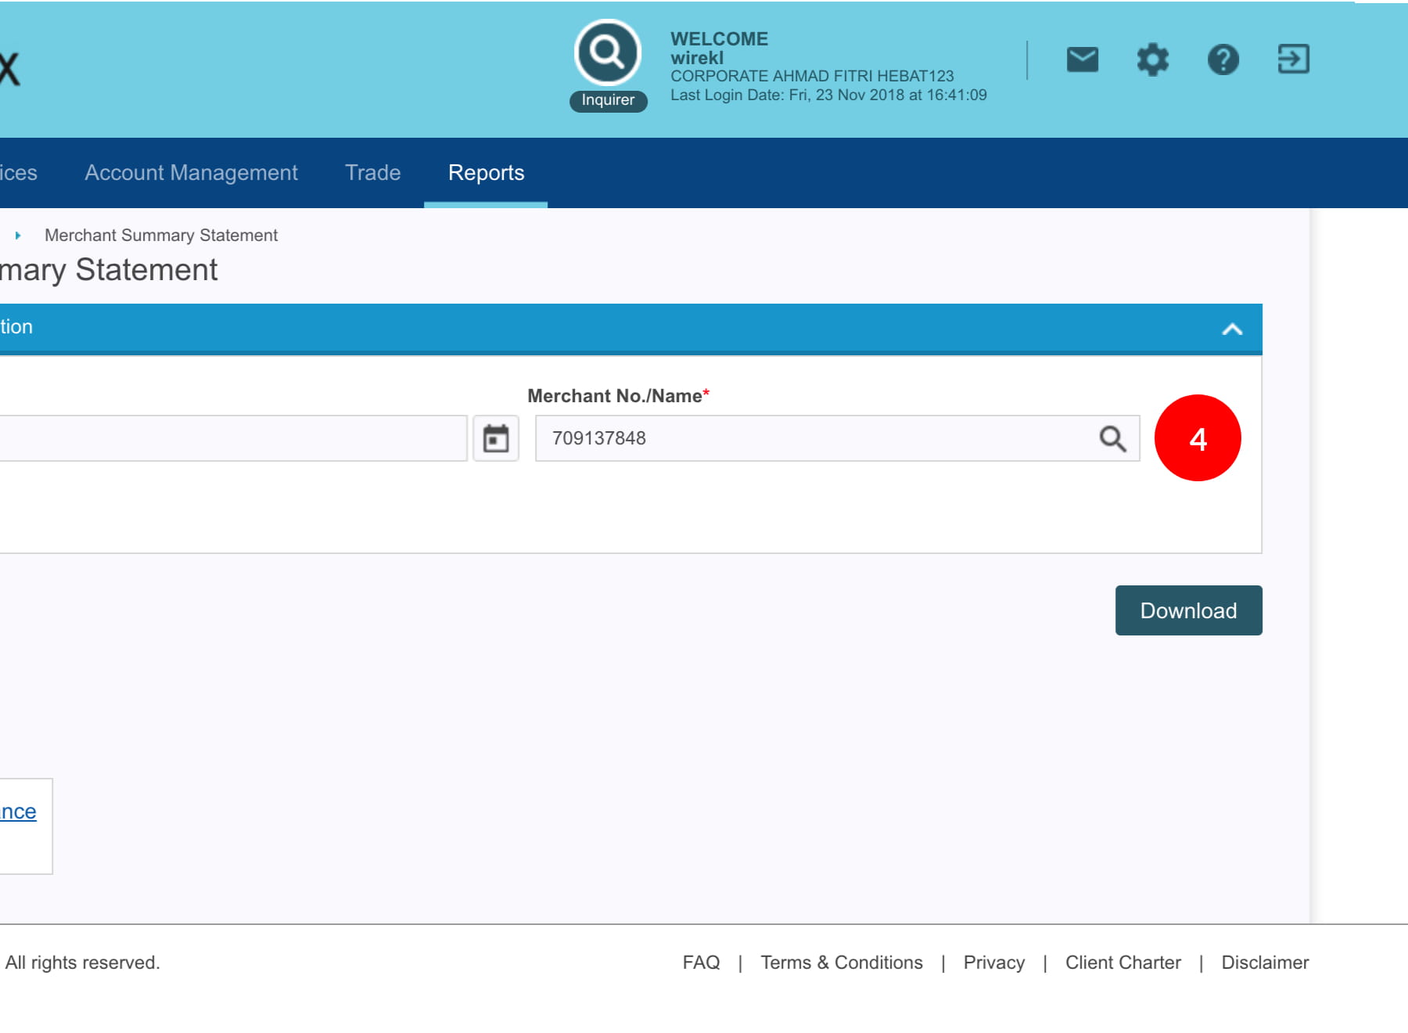The height and width of the screenshot is (1033, 1408).
Task: Switch to the Account Management tab
Action: (191, 173)
